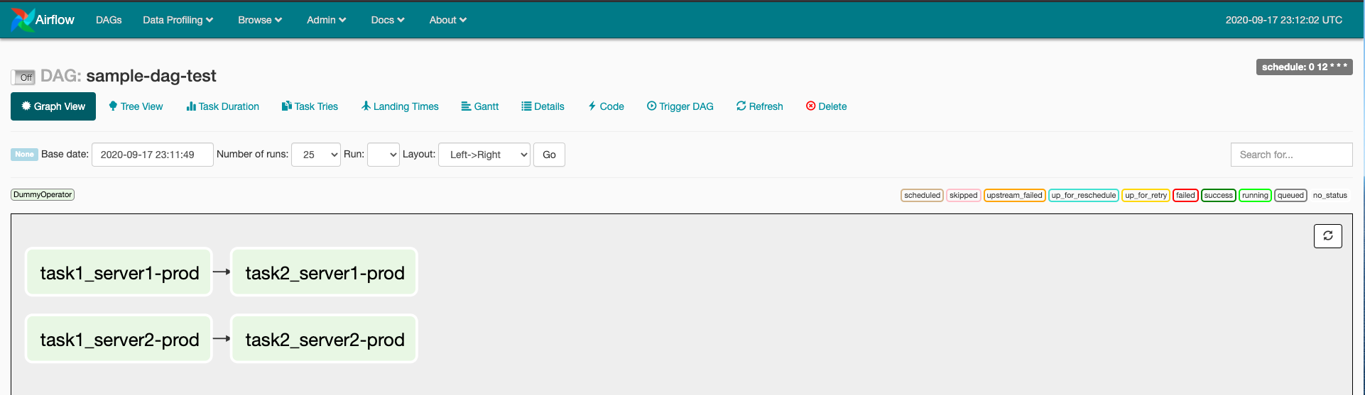Click the scheduled status legend

point(922,195)
